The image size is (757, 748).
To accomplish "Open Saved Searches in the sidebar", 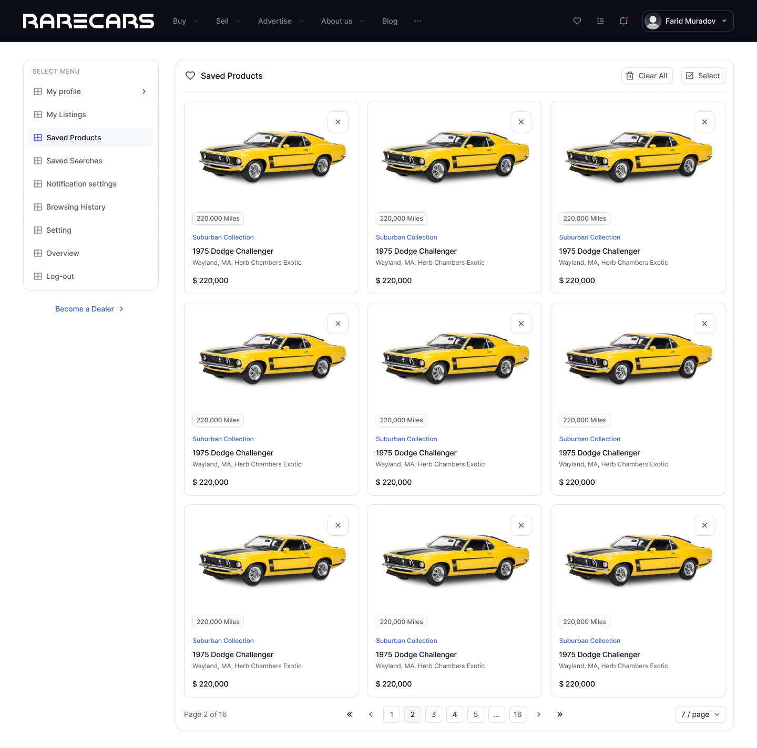I will [x=91, y=161].
